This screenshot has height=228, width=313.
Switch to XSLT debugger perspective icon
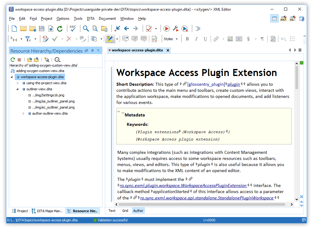[x=284, y=19]
